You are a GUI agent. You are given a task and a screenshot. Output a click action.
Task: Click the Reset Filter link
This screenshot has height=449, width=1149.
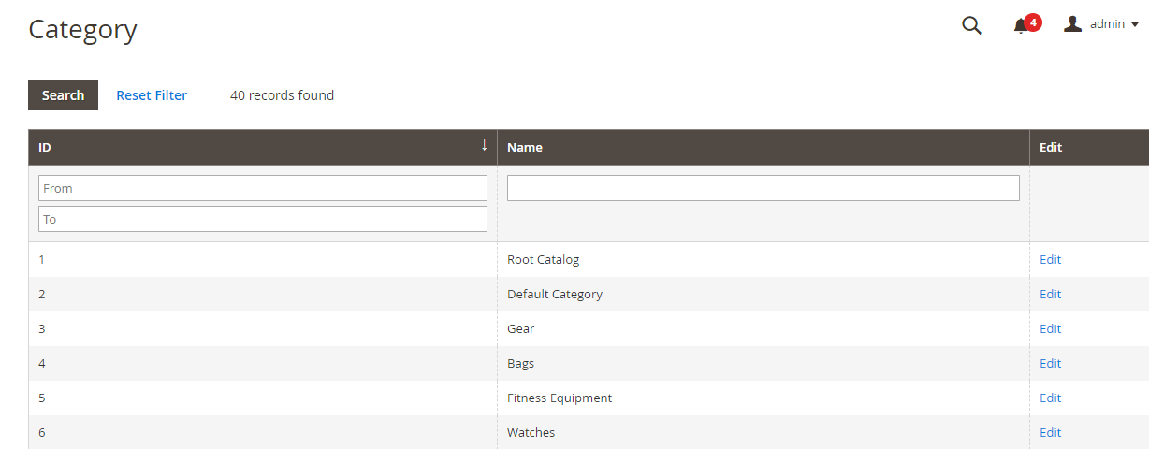(152, 95)
